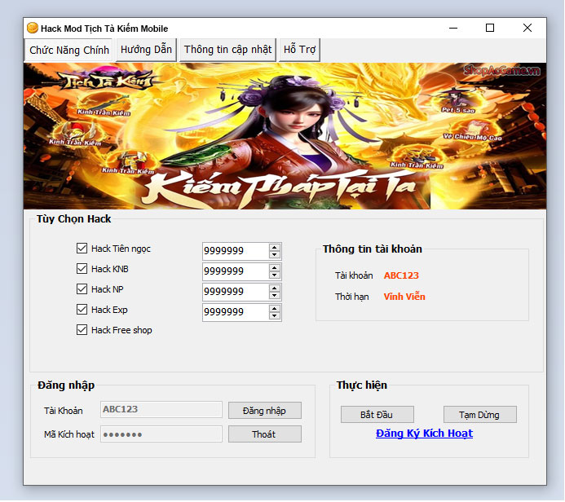Switch to the Hướng Dẫn tab
Screen dimensions: 565x502
[146, 50]
